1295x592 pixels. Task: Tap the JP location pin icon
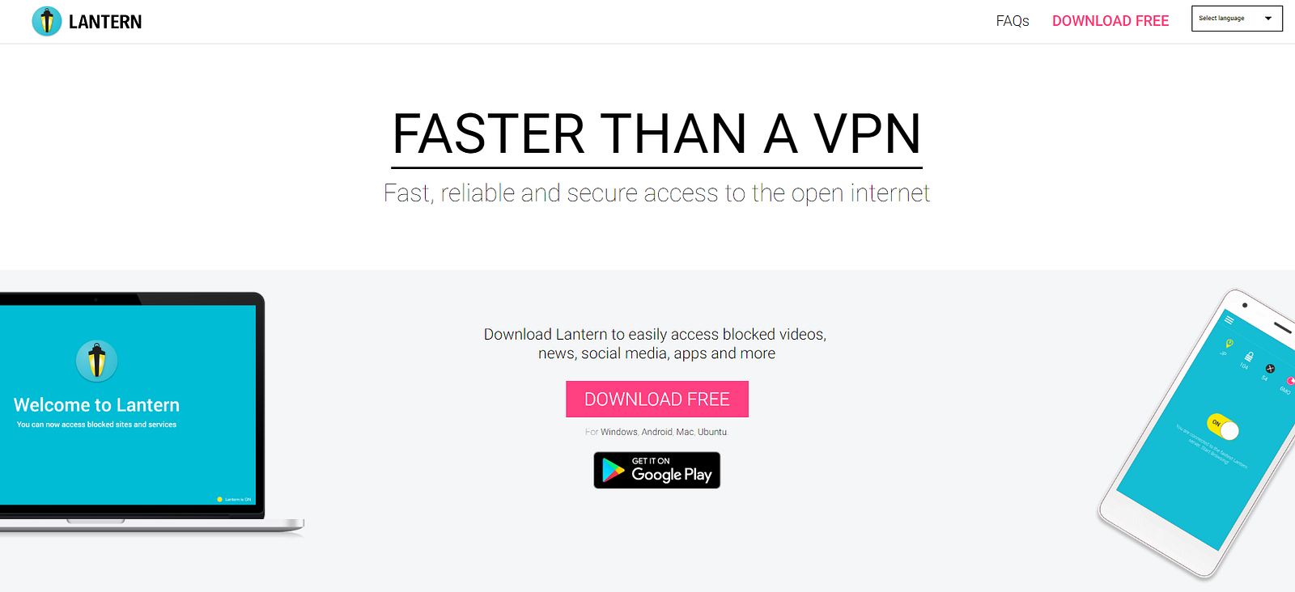click(1229, 344)
